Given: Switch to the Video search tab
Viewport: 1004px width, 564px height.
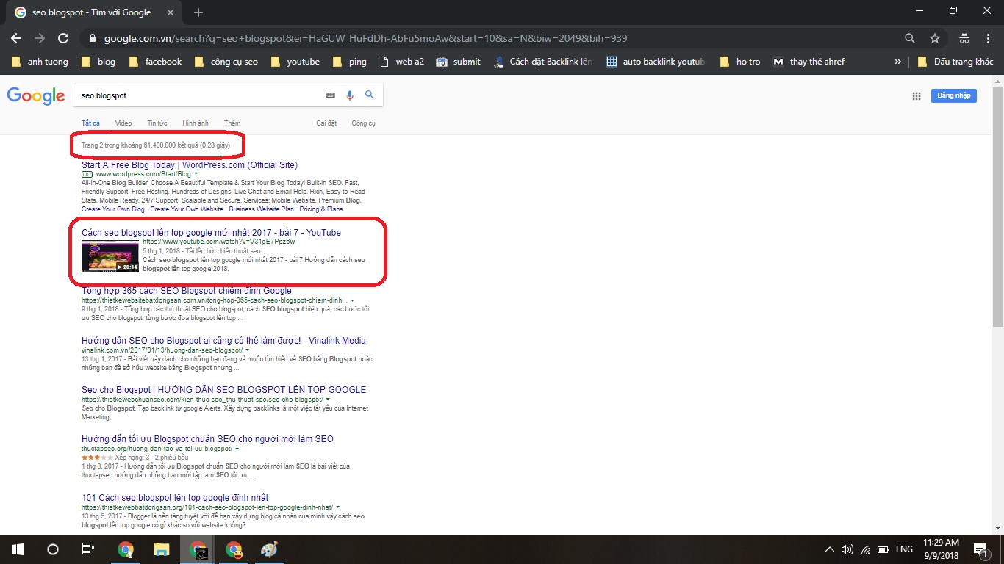Looking at the screenshot, I should pos(123,123).
